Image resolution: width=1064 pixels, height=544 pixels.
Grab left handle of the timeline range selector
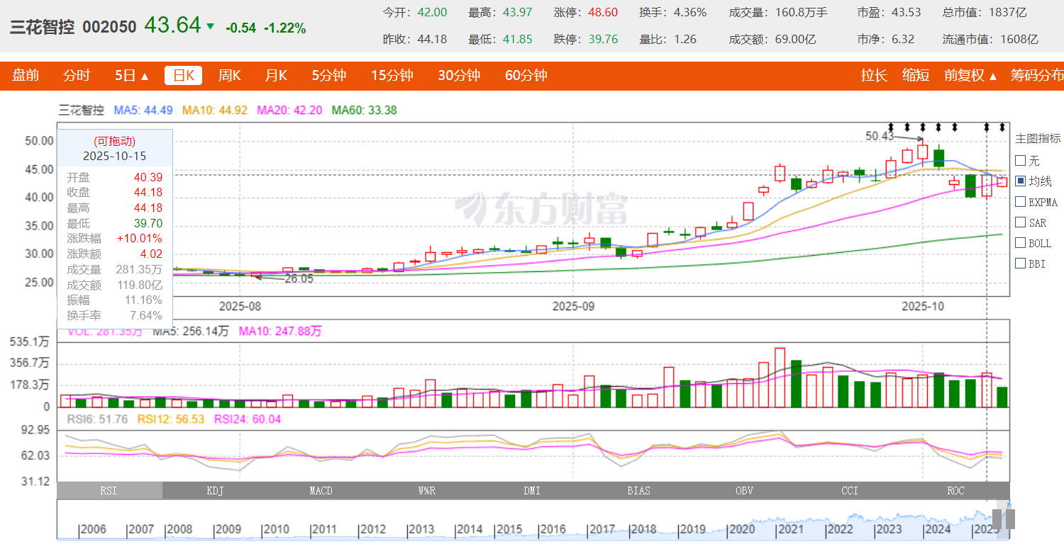pos(997,519)
